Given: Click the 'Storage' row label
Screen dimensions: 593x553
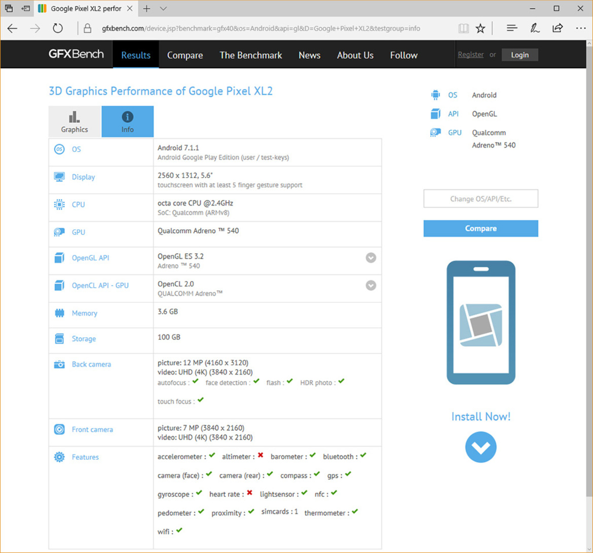Looking at the screenshot, I should [x=84, y=339].
